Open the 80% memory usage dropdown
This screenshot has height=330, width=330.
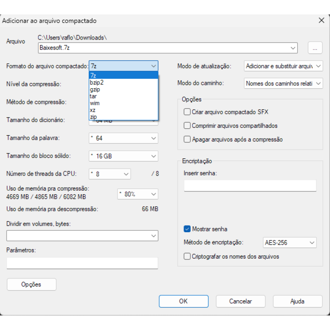[138, 194]
